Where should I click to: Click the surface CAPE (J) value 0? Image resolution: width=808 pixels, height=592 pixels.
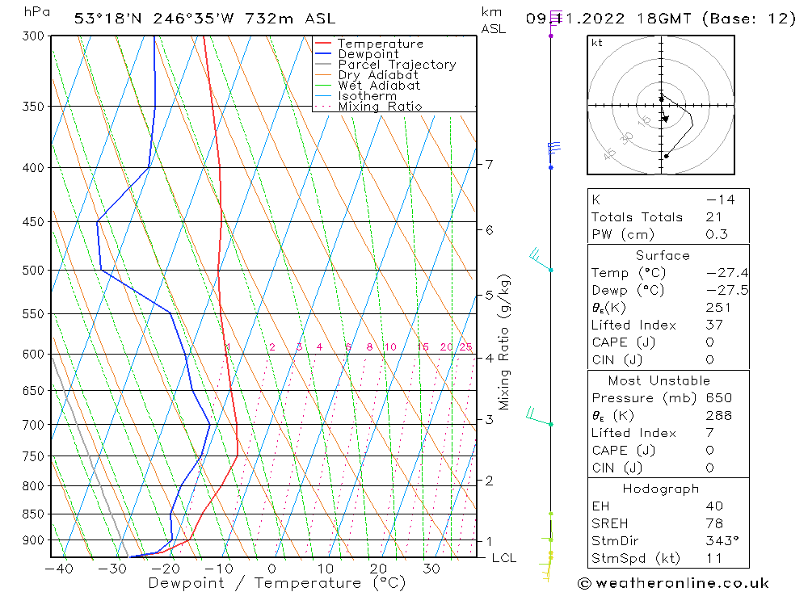point(710,342)
